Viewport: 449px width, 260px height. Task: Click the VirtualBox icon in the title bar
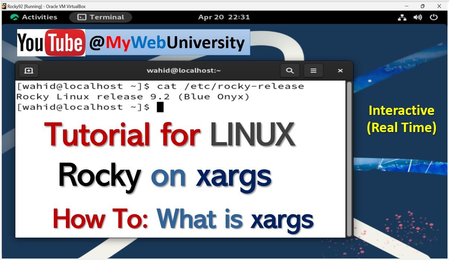(x=4, y=6)
